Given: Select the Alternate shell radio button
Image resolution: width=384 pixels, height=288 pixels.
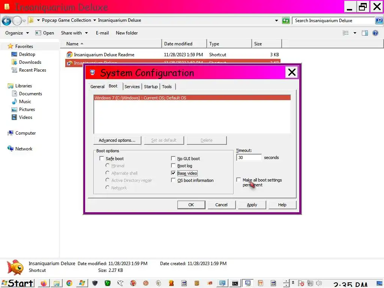Looking at the screenshot, I should click(x=107, y=172).
